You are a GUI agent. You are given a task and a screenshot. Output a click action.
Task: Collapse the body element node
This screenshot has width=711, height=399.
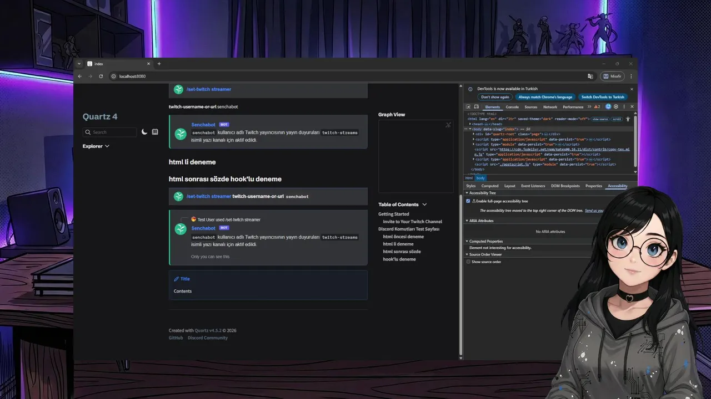point(470,129)
